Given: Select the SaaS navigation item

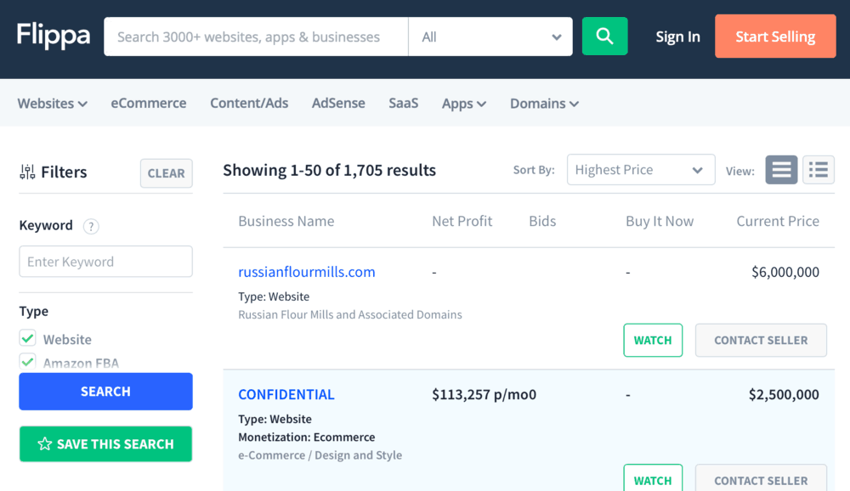Looking at the screenshot, I should [404, 103].
